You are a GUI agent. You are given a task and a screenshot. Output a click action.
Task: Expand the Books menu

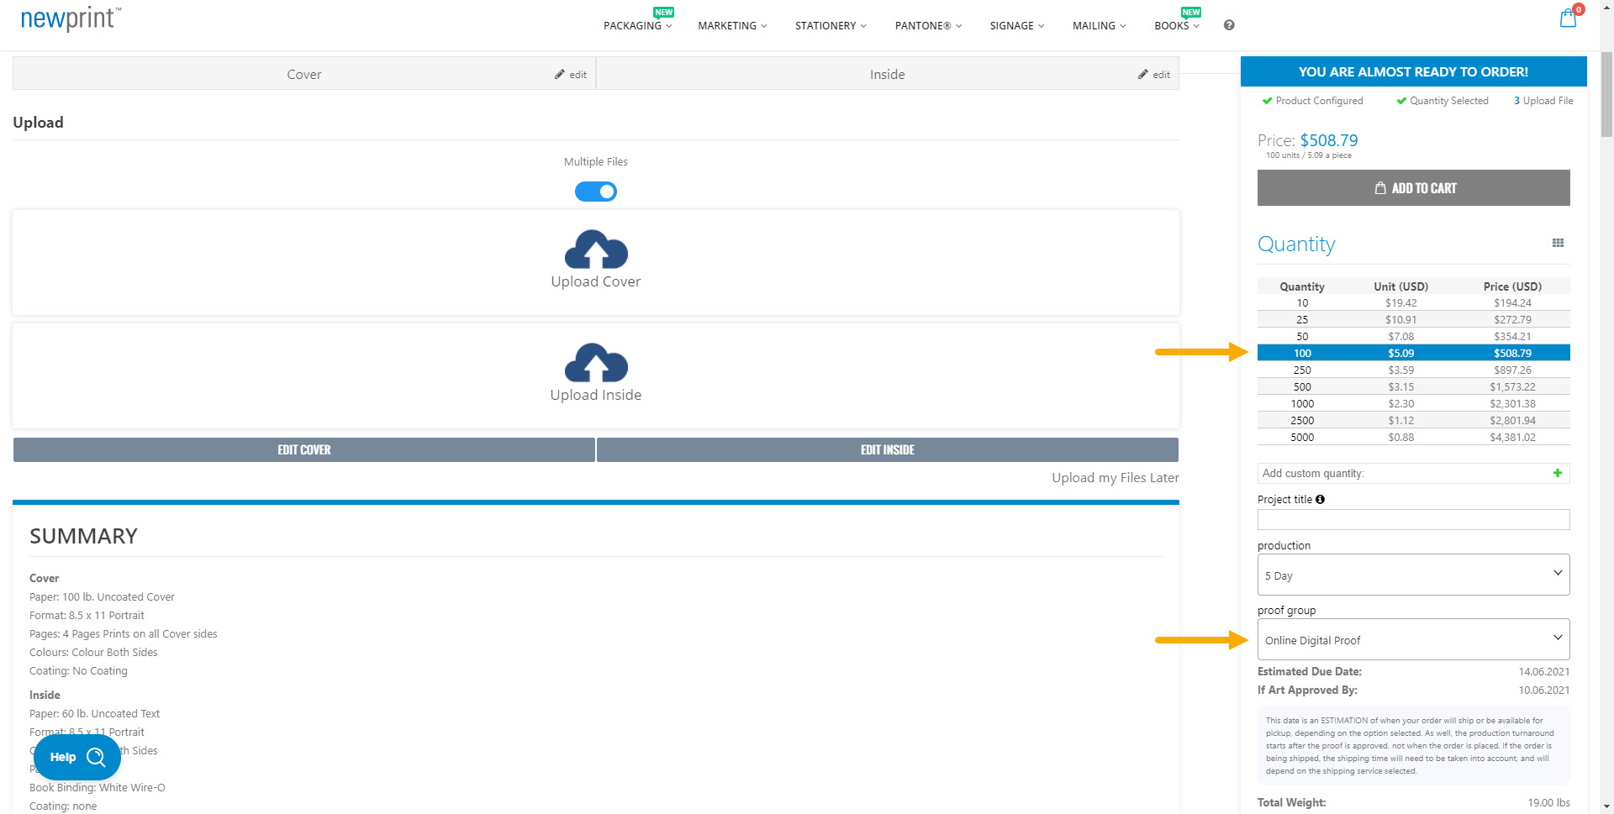point(1177,25)
